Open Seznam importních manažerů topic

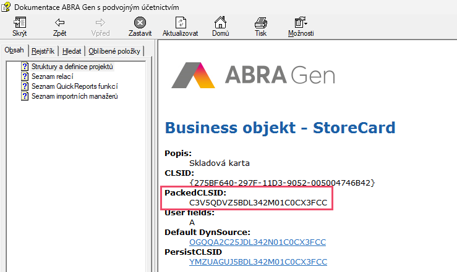pyautogui.click(x=74, y=96)
